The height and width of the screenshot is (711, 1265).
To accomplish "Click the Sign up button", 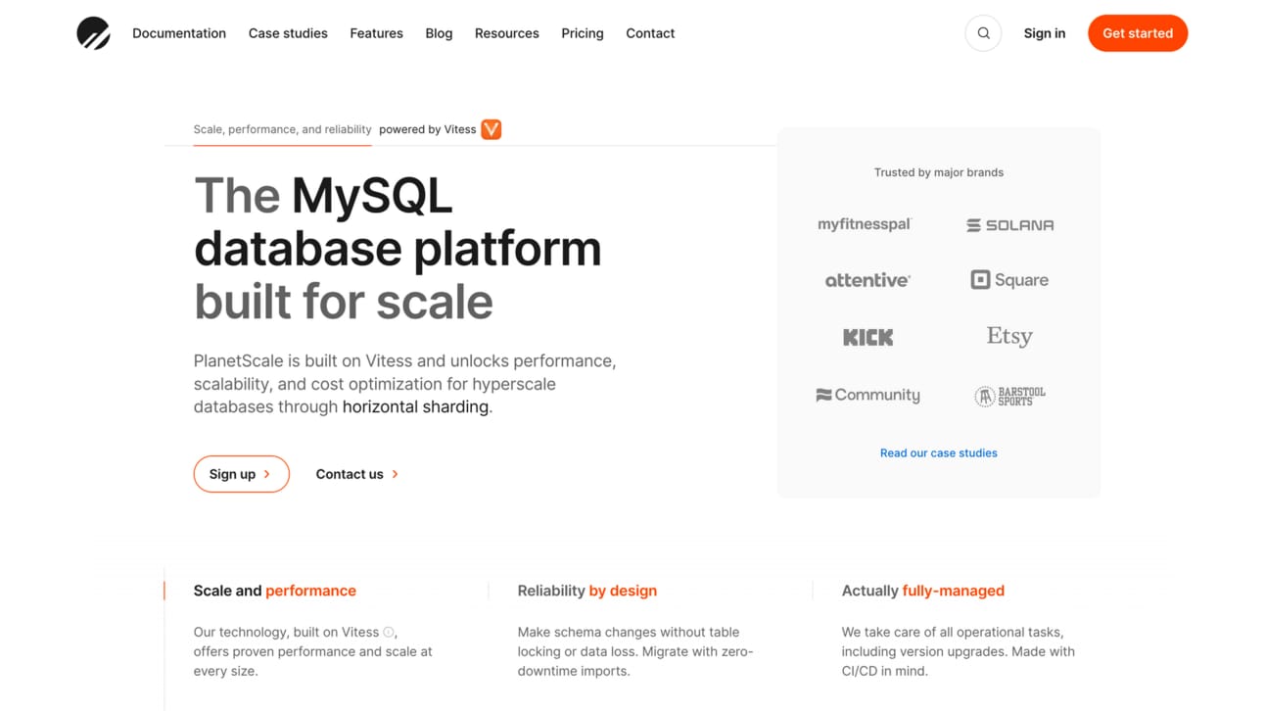I will (x=241, y=474).
